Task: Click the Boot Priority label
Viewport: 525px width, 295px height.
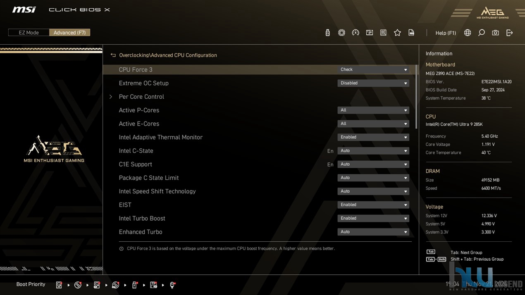Action: point(31,284)
